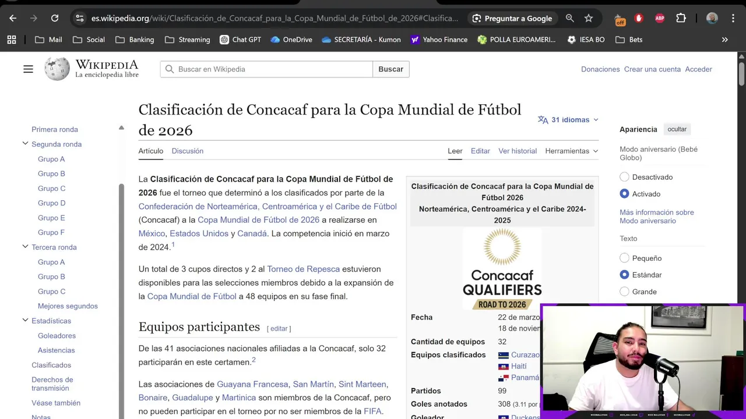Open Chrome three-dot menu
Screen dimensions: 746x419
(733, 18)
